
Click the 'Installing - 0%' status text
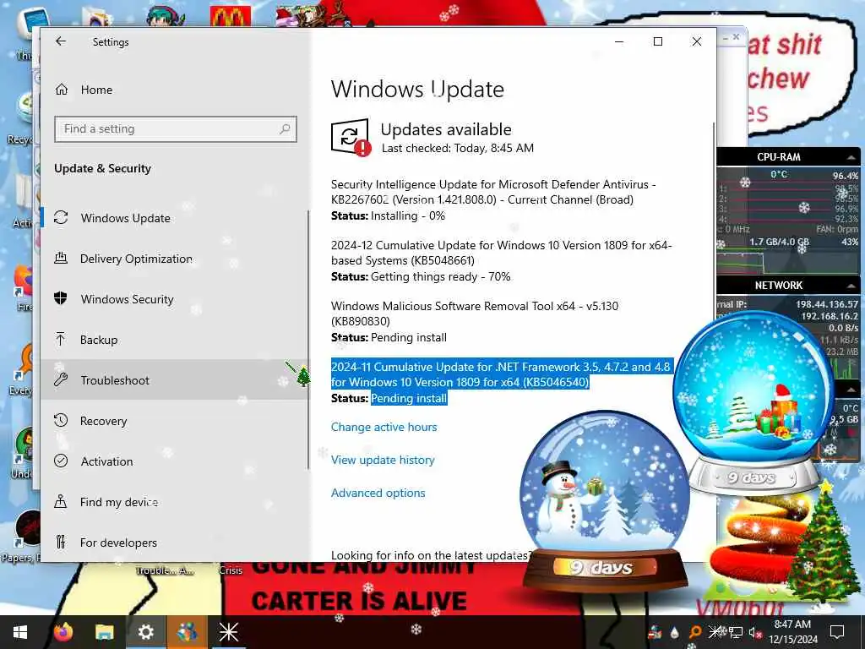408,215
